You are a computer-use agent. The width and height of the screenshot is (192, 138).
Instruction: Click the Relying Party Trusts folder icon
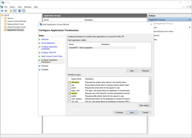coord(5,24)
